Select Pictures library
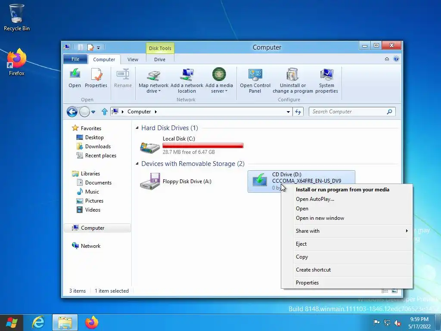The height and width of the screenshot is (331, 441). [x=90, y=201]
